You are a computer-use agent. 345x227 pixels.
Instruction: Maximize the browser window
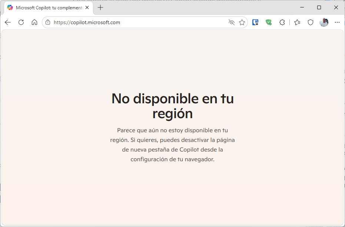pos(319,7)
